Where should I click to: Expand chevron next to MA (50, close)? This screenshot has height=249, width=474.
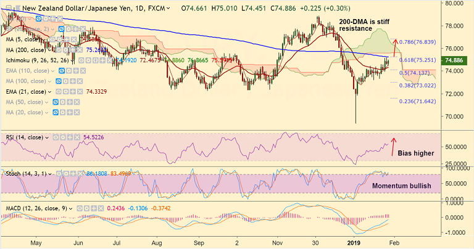tap(46, 102)
